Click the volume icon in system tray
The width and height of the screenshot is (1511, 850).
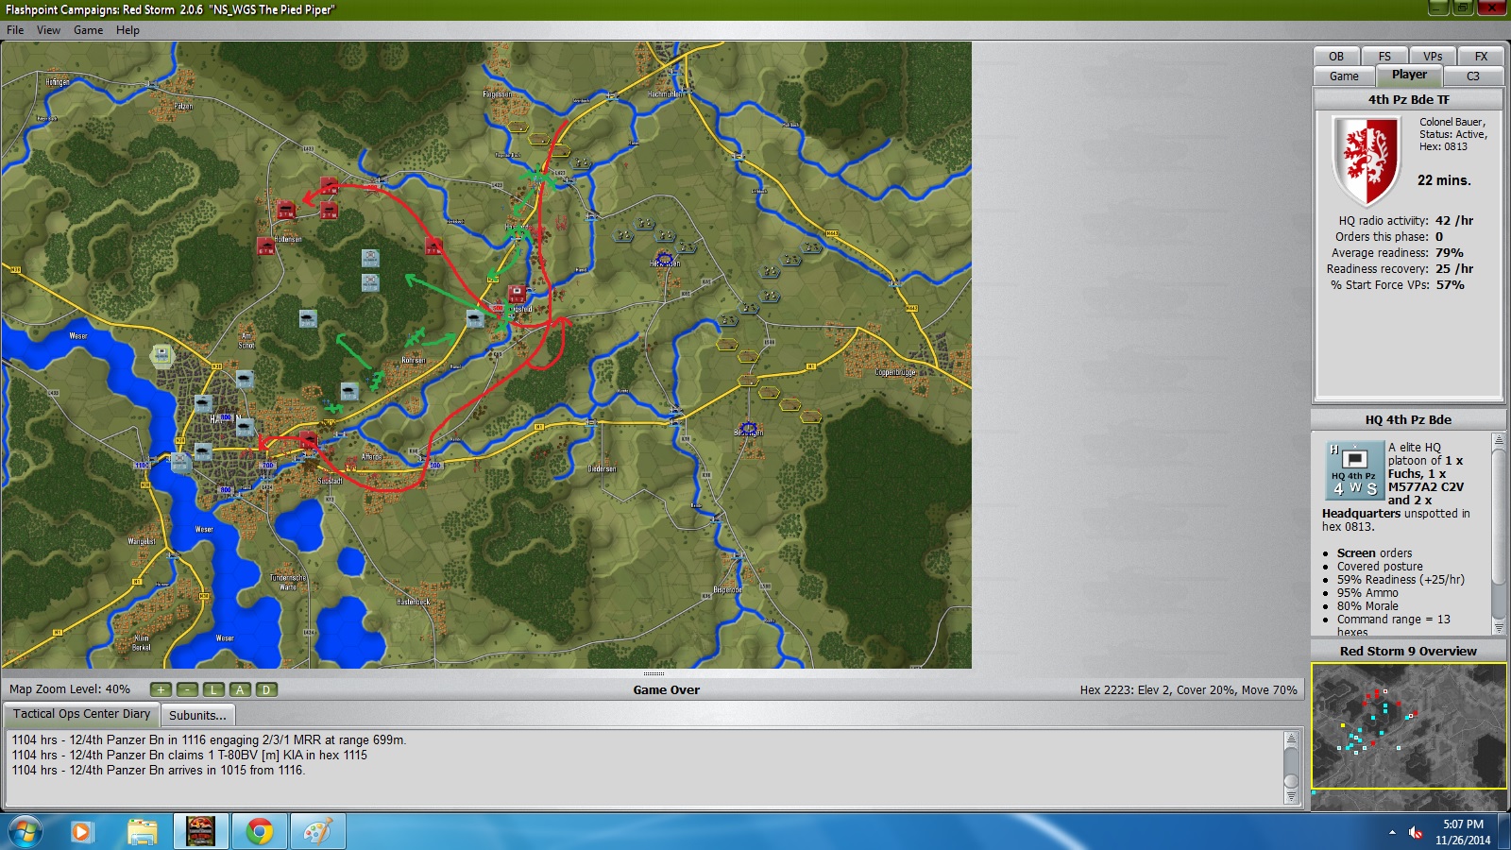pyautogui.click(x=1415, y=832)
